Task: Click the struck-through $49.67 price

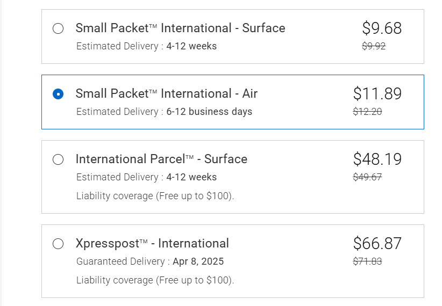Action: click(367, 177)
